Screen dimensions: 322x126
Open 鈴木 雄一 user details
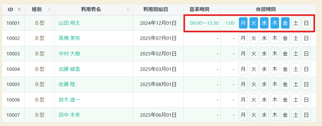[69, 100]
